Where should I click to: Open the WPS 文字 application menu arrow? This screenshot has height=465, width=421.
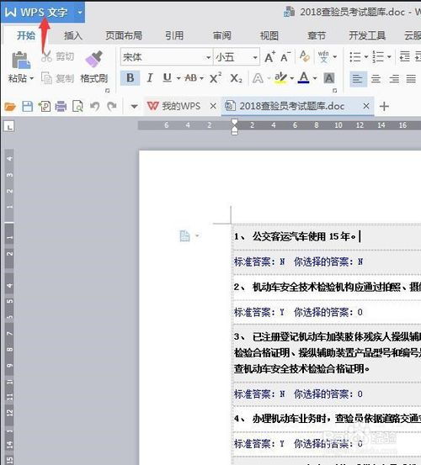79,13
